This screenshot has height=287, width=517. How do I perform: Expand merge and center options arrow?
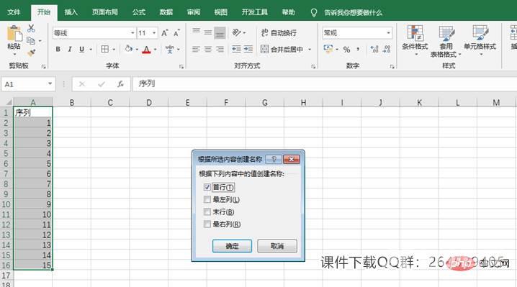pyautogui.click(x=310, y=50)
